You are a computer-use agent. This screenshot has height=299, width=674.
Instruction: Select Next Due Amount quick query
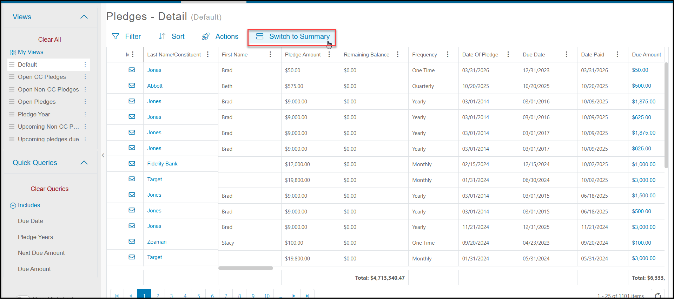(41, 253)
